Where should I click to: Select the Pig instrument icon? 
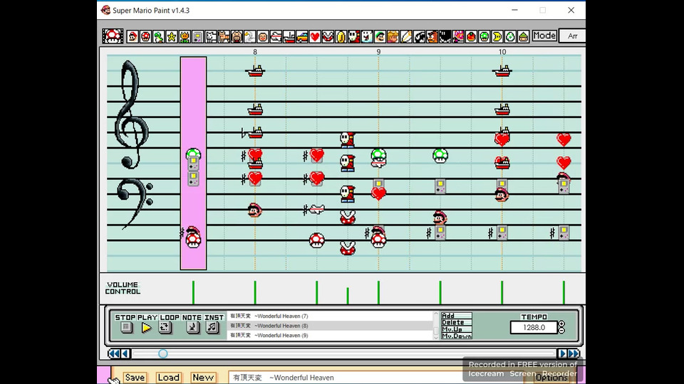coord(237,36)
